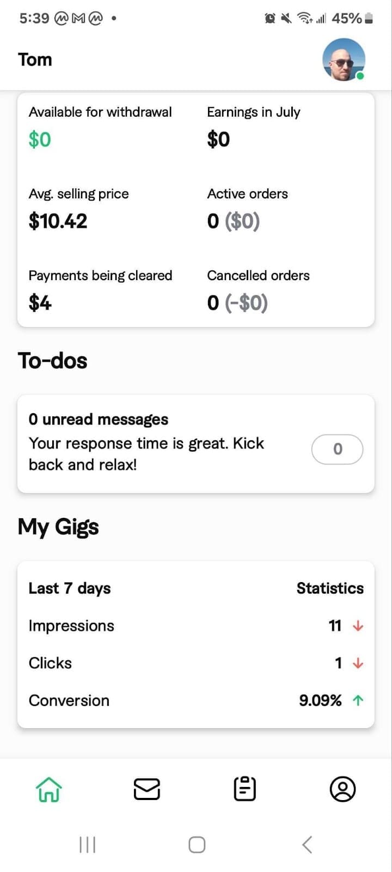392x872 pixels.
Task: Select Available for withdrawal amount
Action: click(40, 140)
